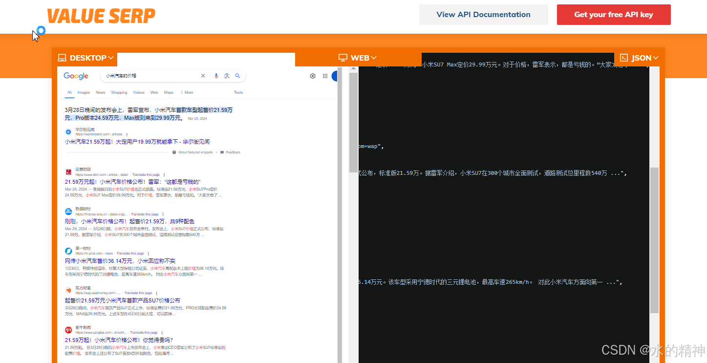Open options dots beside finance.sina.cn result

coord(163,214)
